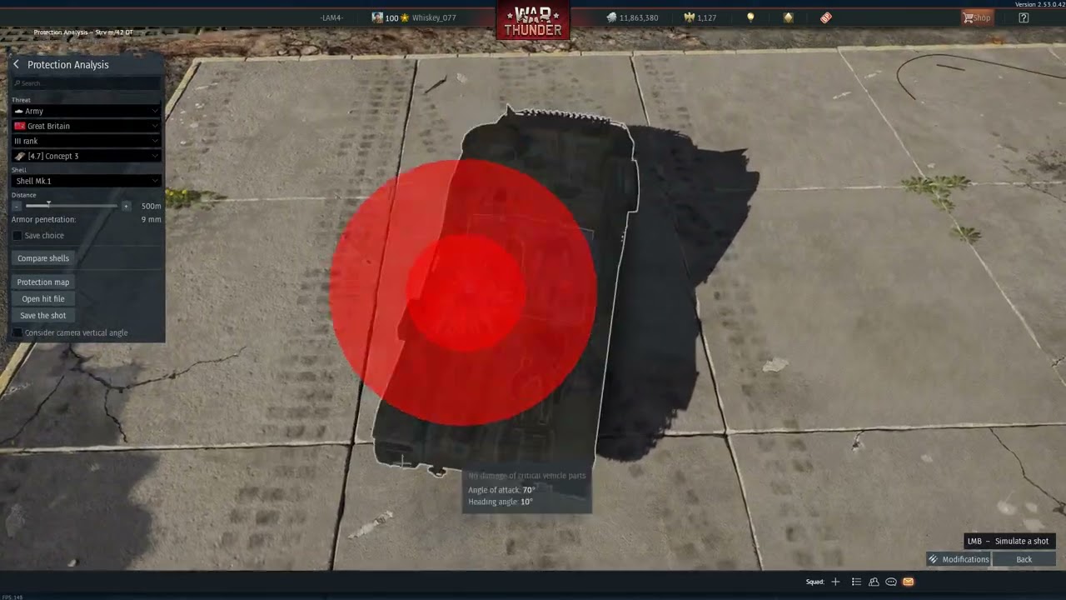Toggle Consider camera vertical angle checkbox
Image resolution: width=1066 pixels, height=600 pixels.
17,332
